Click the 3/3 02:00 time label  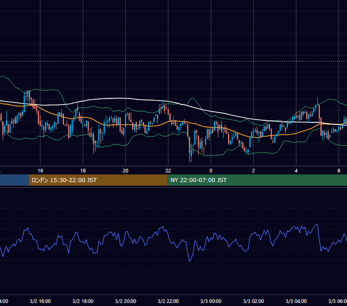(x=254, y=301)
